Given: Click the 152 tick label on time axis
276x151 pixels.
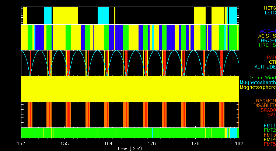Looking at the screenshot, I should click(x=21, y=142).
